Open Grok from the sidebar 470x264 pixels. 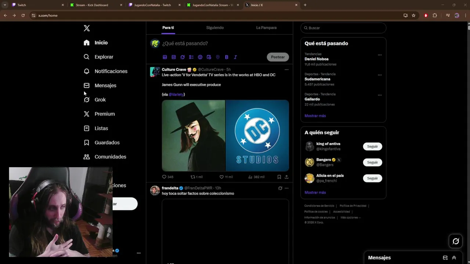coord(94,100)
